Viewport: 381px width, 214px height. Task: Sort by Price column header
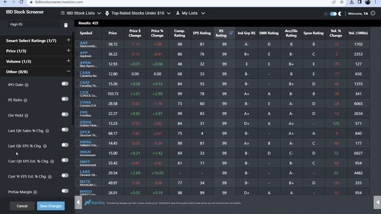[113, 33]
